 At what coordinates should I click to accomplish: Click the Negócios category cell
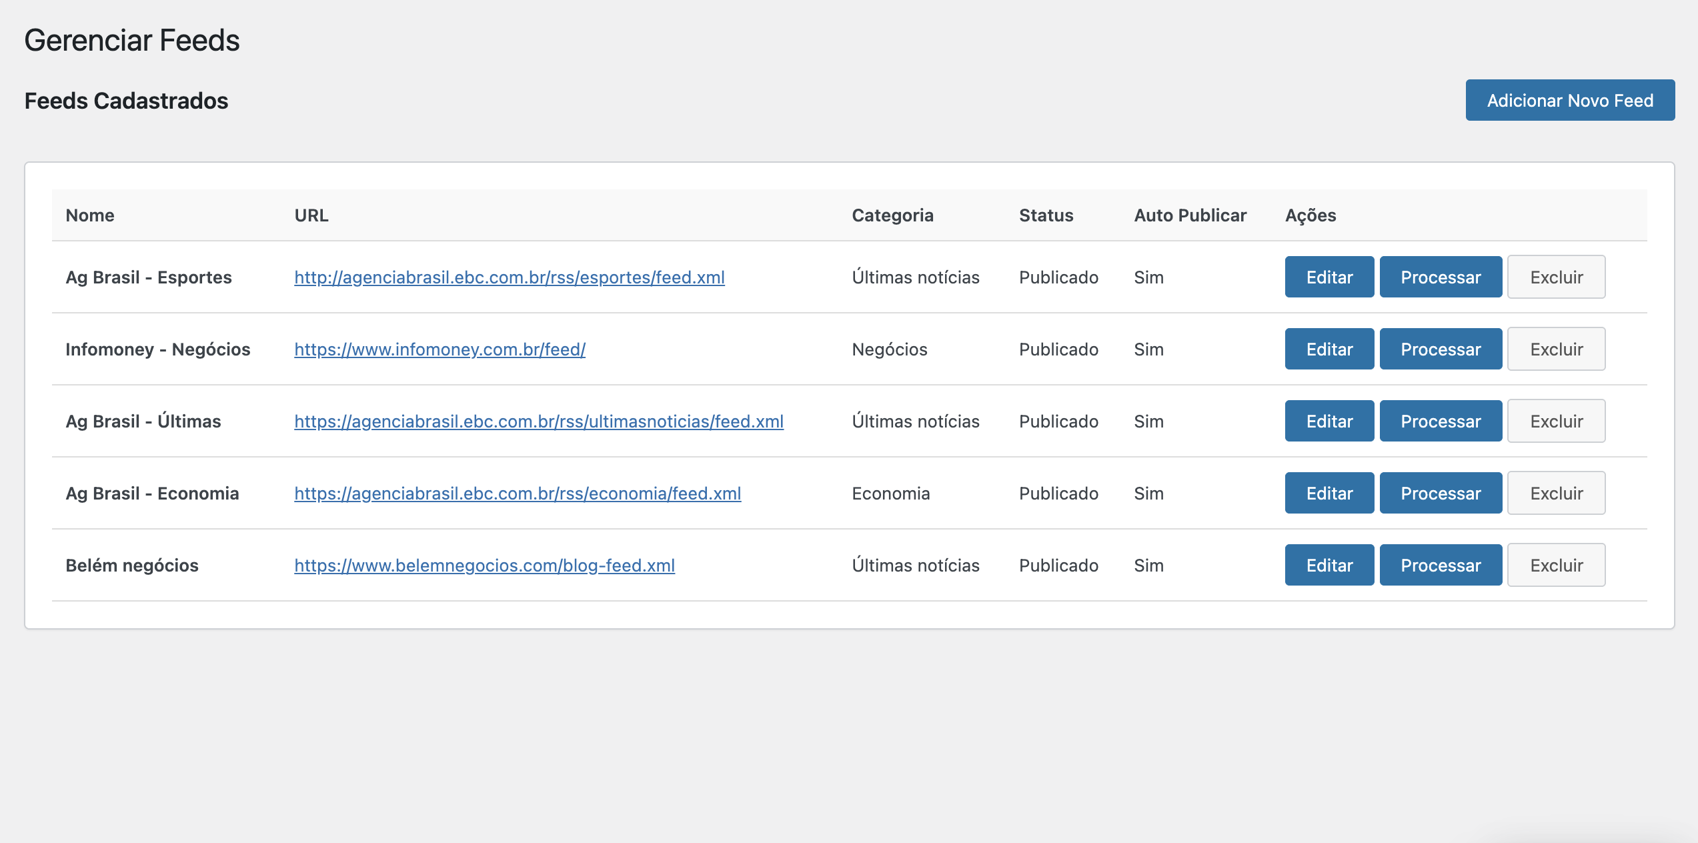pyautogui.click(x=890, y=349)
